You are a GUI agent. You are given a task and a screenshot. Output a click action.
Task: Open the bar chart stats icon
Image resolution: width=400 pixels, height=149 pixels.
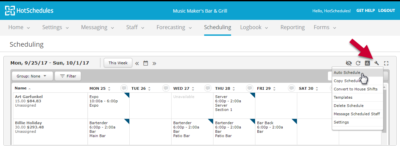[x=367, y=63]
